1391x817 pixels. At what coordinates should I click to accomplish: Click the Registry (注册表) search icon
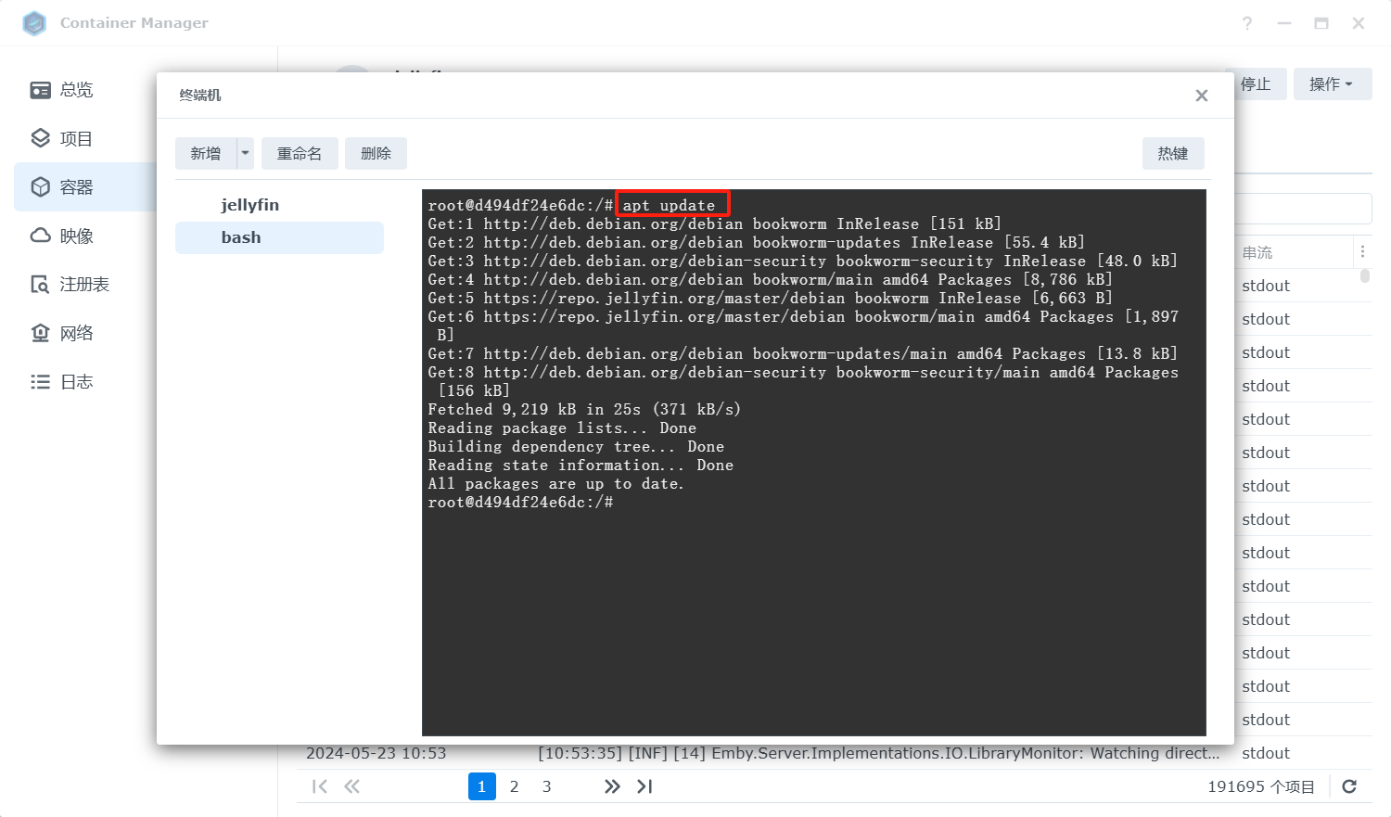tap(40, 285)
